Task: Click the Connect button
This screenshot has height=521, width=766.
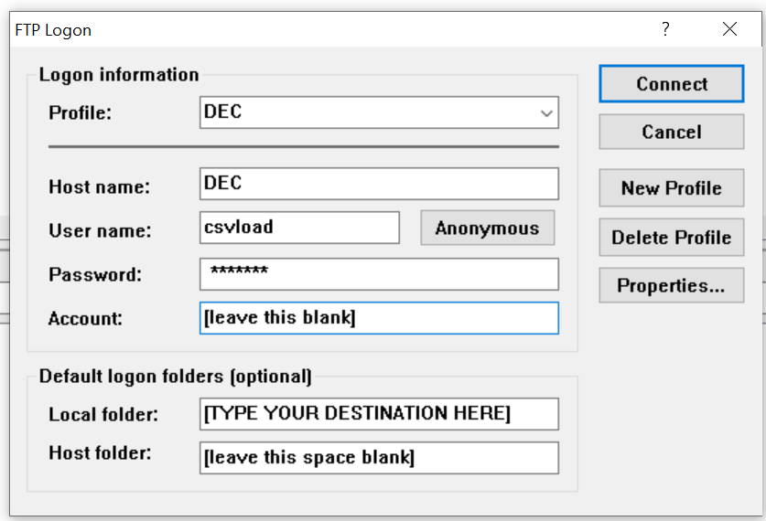Action: tap(671, 84)
